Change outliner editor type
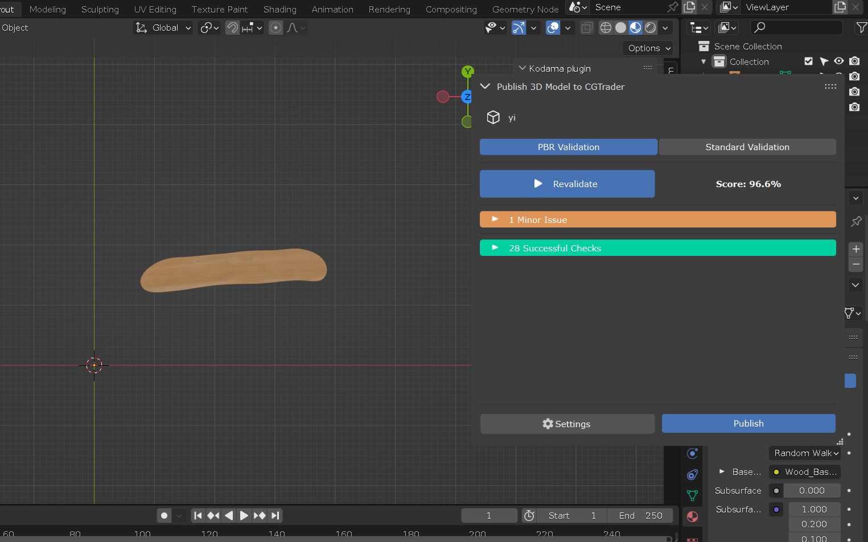Screen dimensions: 868x542 (699, 28)
